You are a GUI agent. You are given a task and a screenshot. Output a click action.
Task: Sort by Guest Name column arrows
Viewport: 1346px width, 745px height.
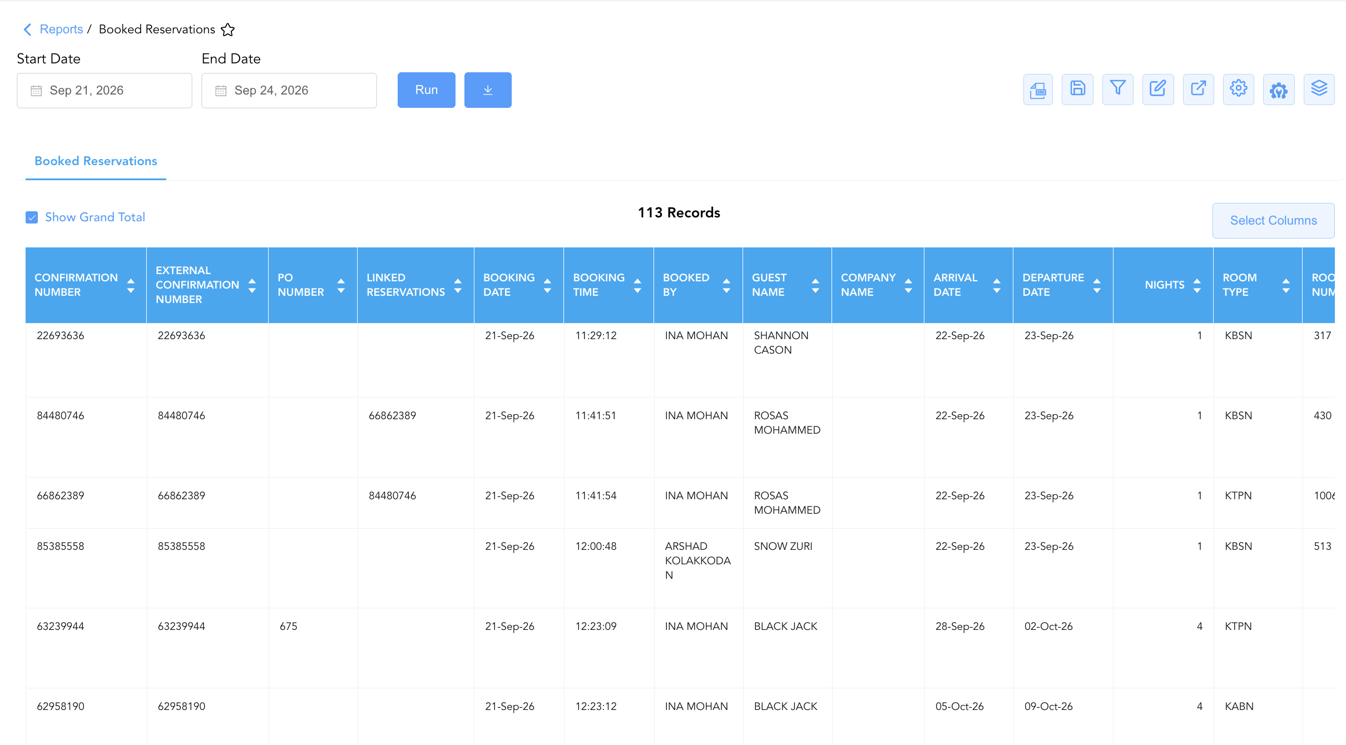click(x=815, y=286)
